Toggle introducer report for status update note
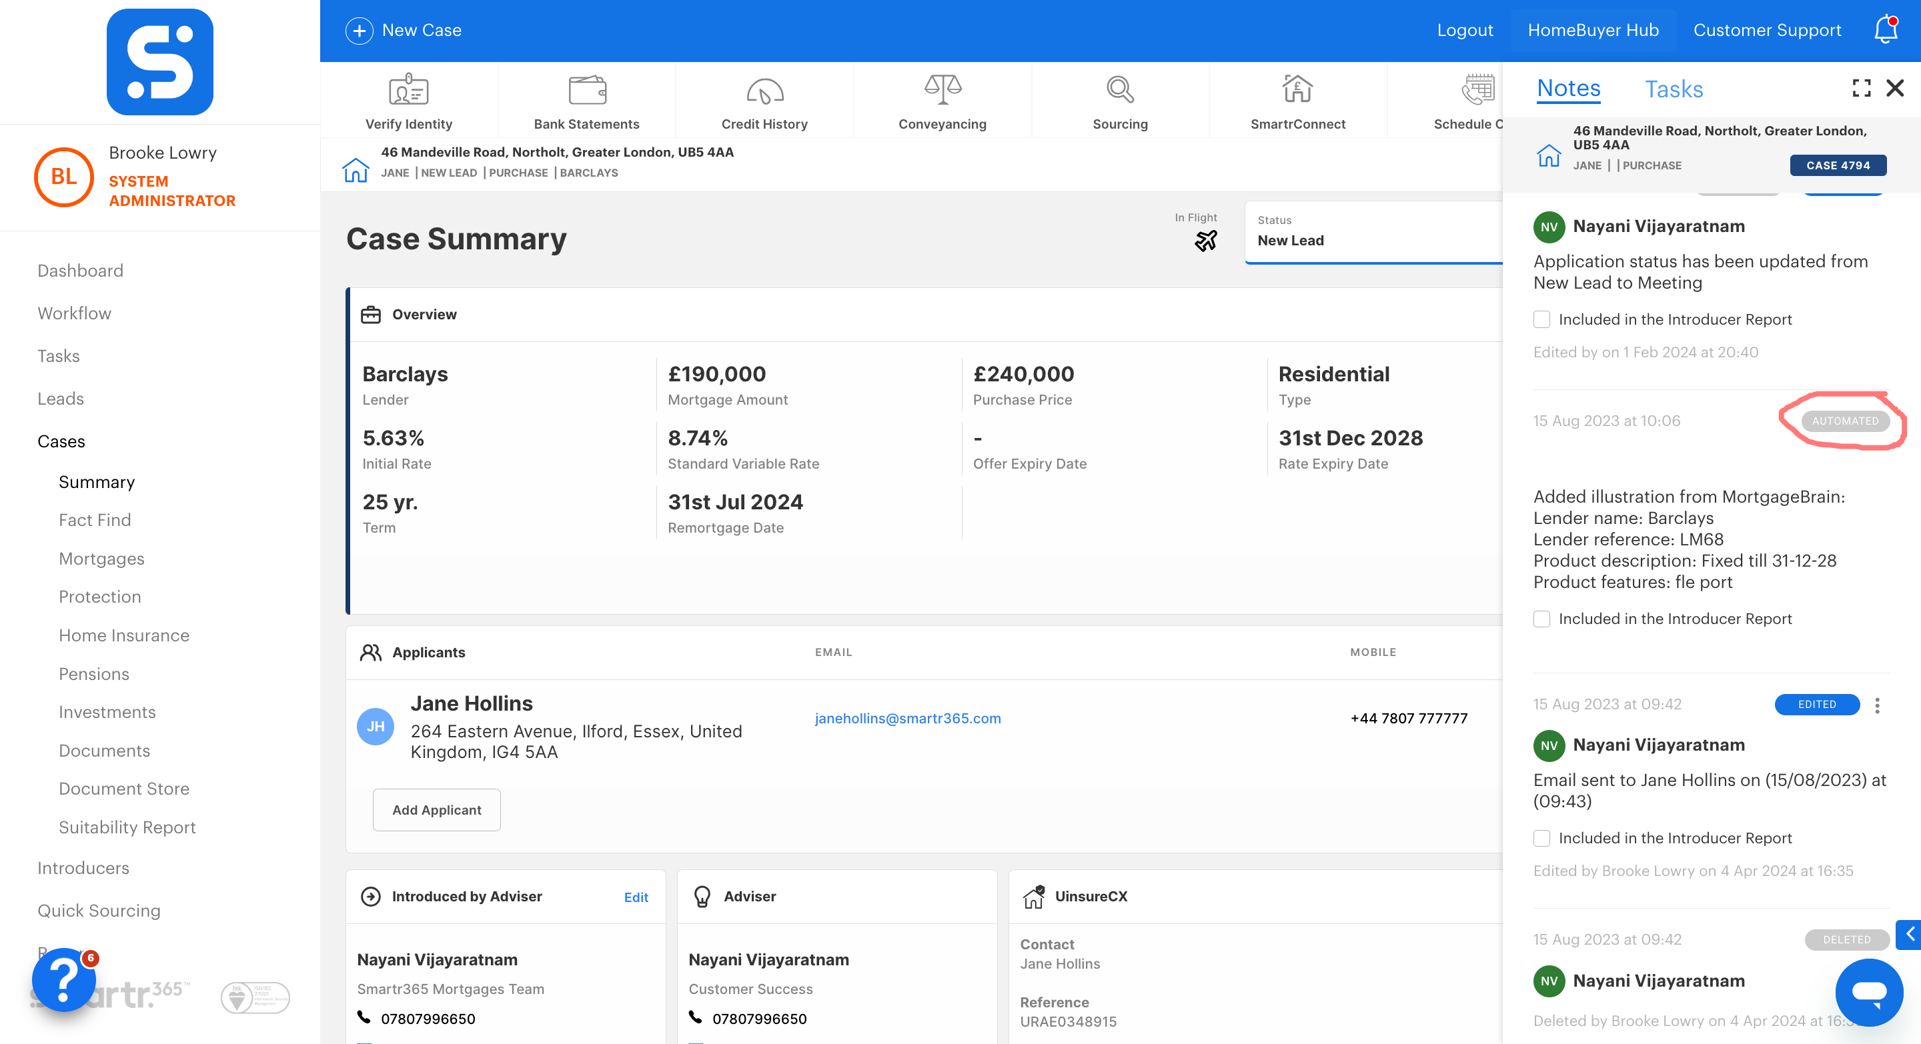Viewport: 1921px width, 1044px height. 1541,320
